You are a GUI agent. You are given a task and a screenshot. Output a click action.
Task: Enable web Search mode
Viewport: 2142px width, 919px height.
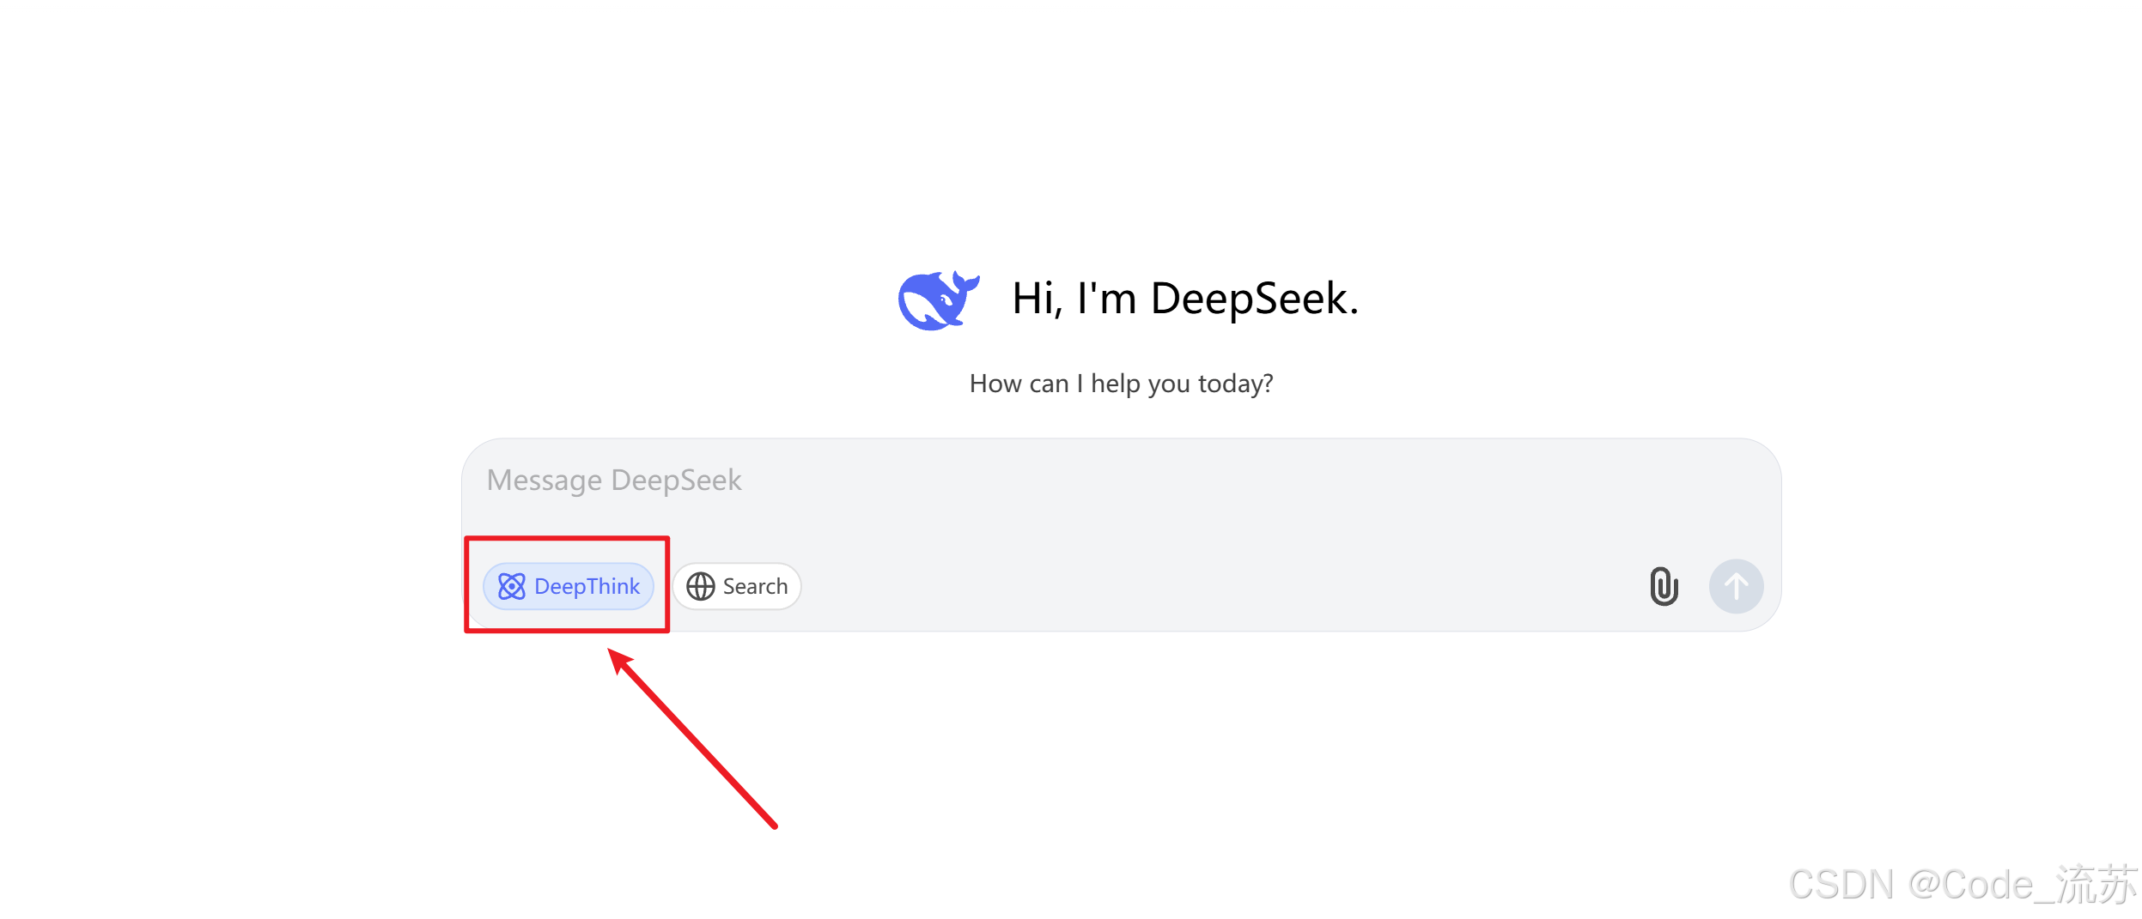point(737,586)
